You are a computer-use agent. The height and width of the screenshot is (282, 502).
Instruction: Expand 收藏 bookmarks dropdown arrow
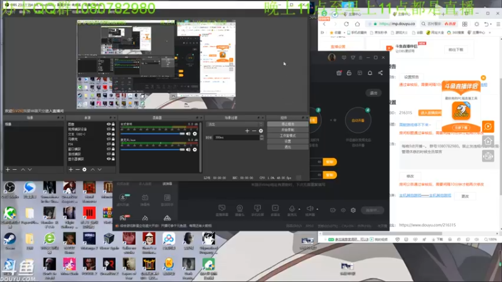coord(345,33)
